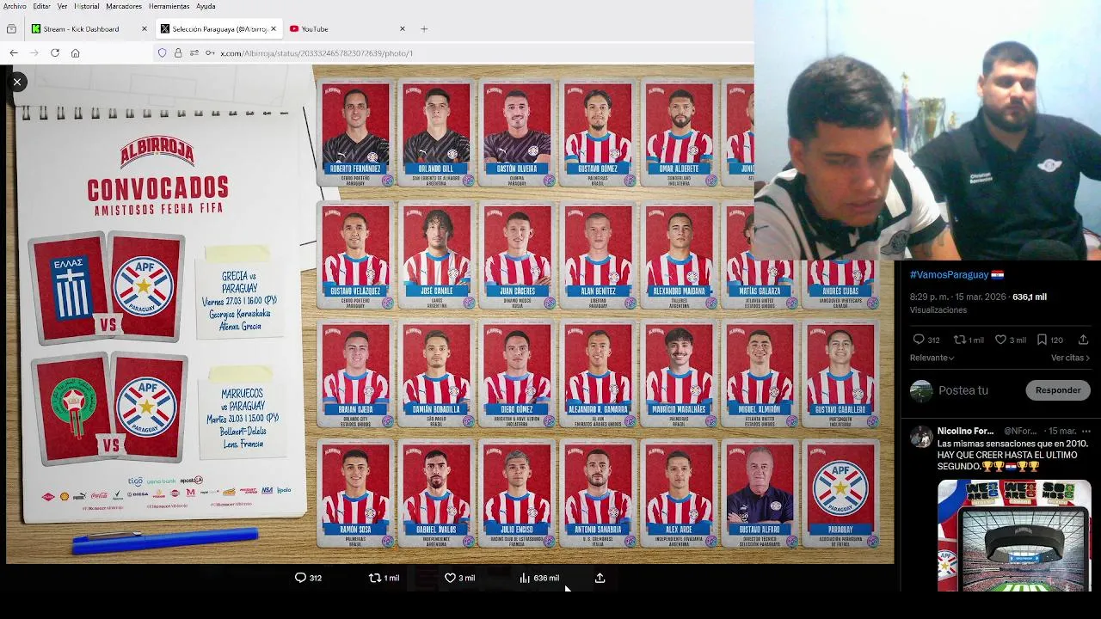The height and width of the screenshot is (619, 1101).
Task: Open the Ver citas link
Action: (1070, 358)
